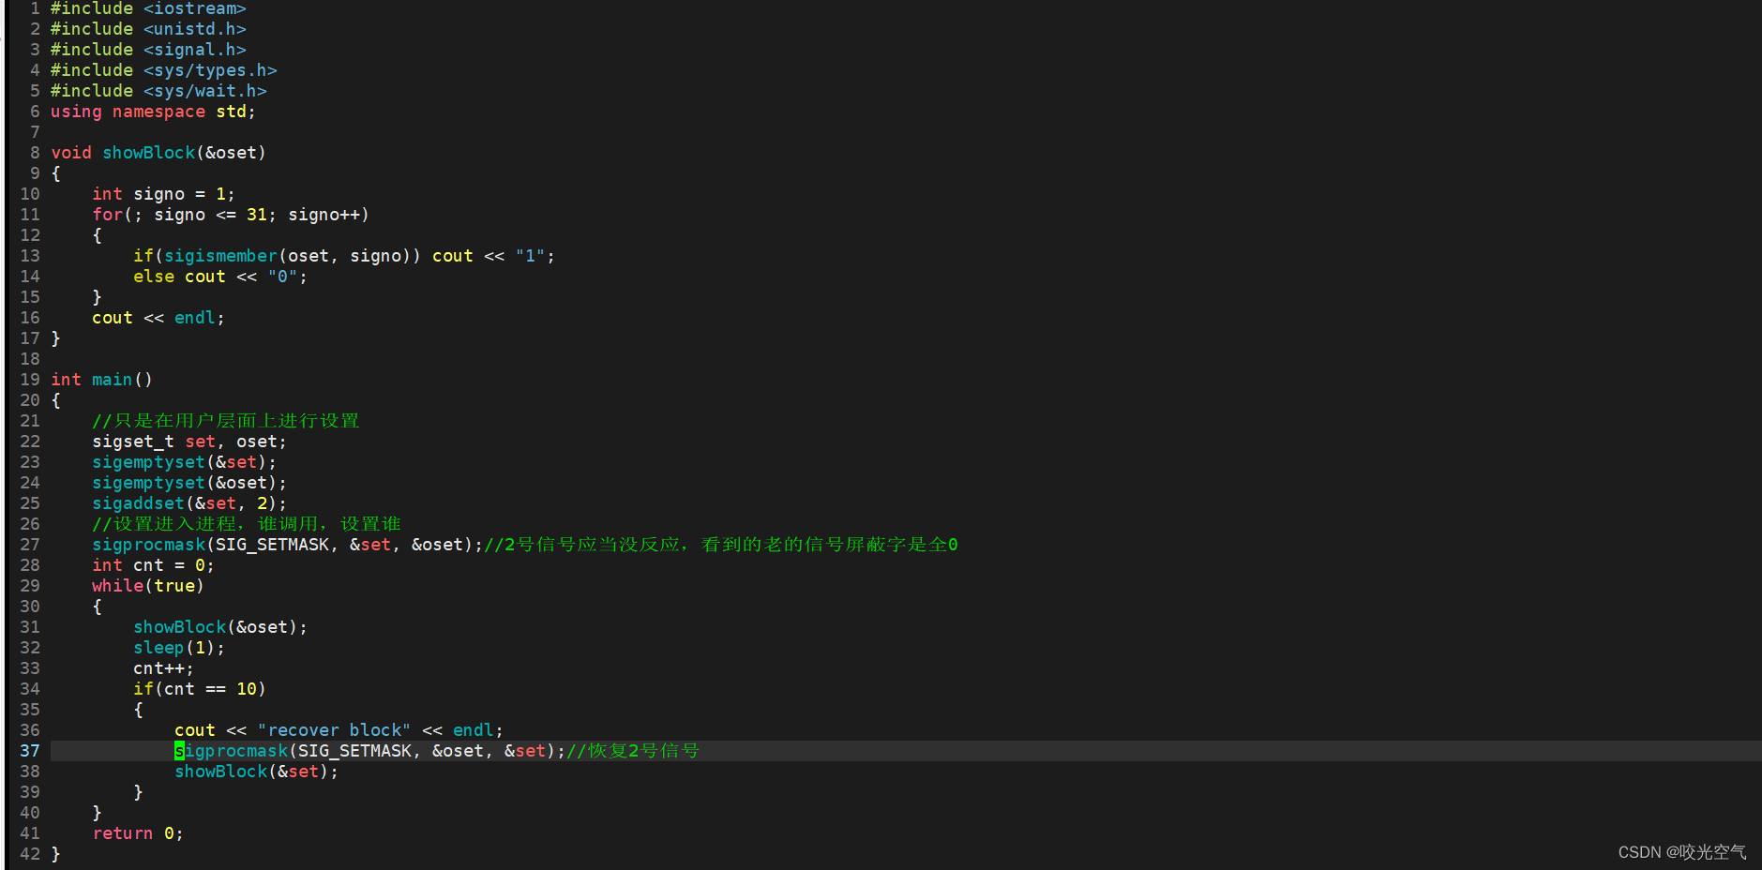Click the opening brace on line 20
Image resolution: width=1762 pixels, height=870 pixels.
click(x=56, y=400)
